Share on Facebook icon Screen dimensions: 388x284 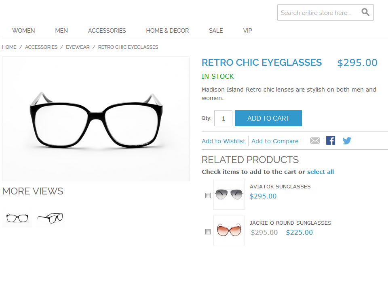coord(331,140)
